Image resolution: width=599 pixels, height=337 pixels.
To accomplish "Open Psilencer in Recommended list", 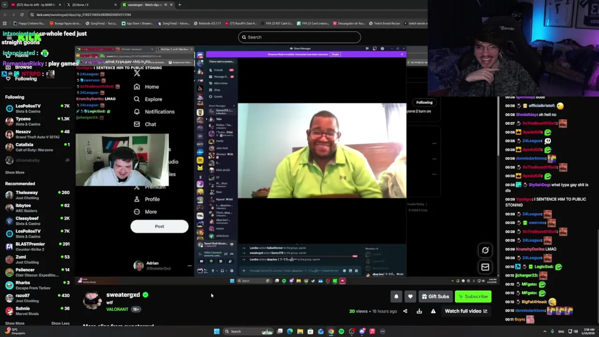I will point(37,272).
